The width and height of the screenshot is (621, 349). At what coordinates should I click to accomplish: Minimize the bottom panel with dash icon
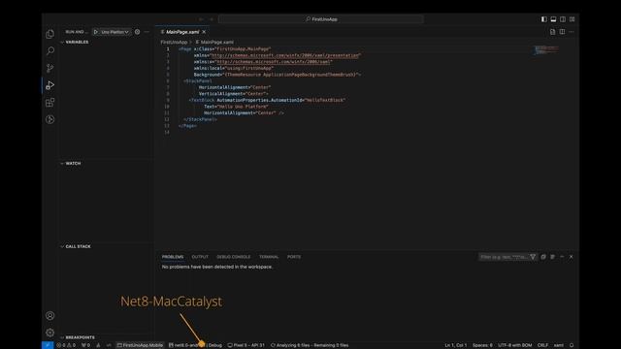(562, 257)
